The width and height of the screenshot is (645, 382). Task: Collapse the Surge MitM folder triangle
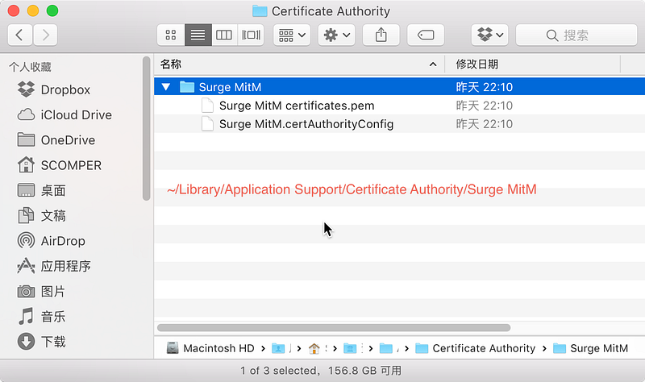(166, 87)
